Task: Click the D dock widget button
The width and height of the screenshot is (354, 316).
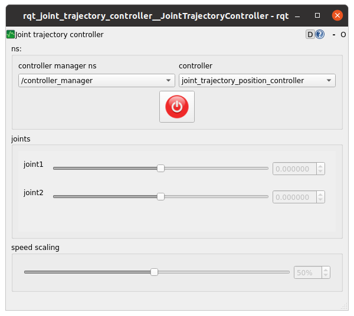Action: click(x=310, y=35)
